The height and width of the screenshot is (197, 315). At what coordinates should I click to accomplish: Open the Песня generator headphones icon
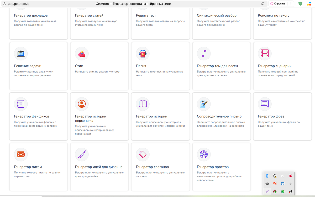coord(143,53)
